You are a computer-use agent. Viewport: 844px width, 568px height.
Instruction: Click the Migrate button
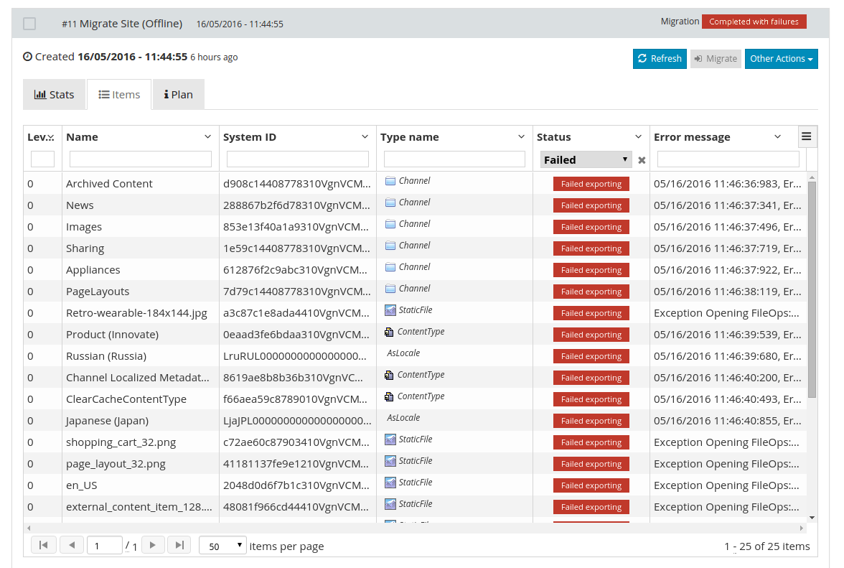click(716, 59)
